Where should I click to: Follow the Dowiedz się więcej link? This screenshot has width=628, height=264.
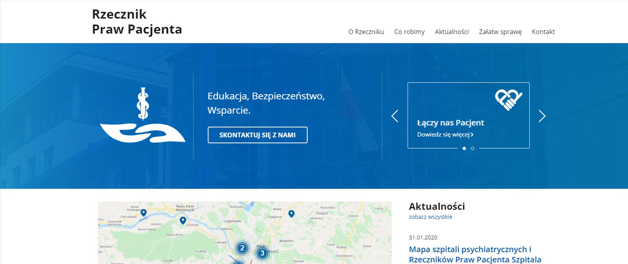click(445, 135)
